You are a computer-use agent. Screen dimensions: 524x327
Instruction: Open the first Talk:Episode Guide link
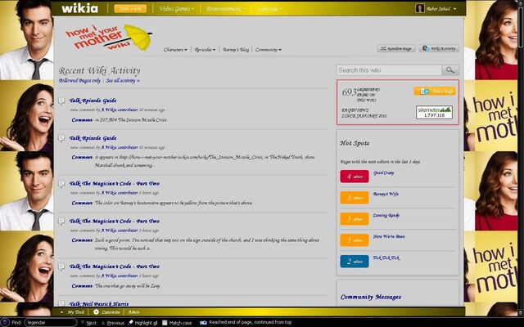pos(93,101)
